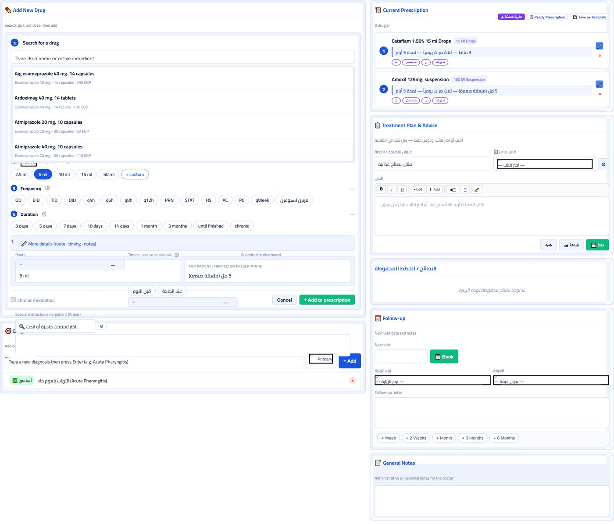Image resolution: width=614 pixels, height=524 pixels.
Task: Delete the Acute Pharyngitis diagnosis
Action: click(353, 381)
